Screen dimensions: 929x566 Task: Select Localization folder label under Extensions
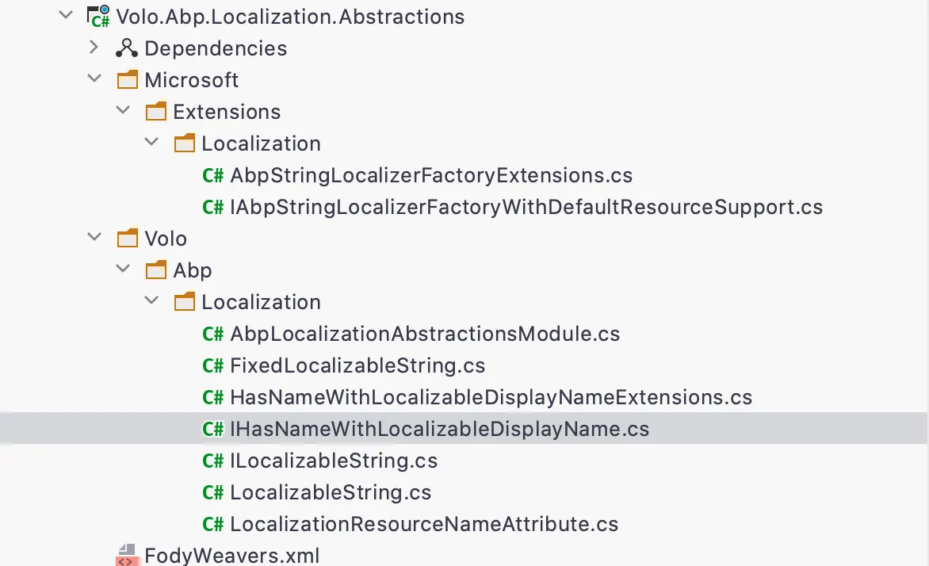tap(262, 143)
